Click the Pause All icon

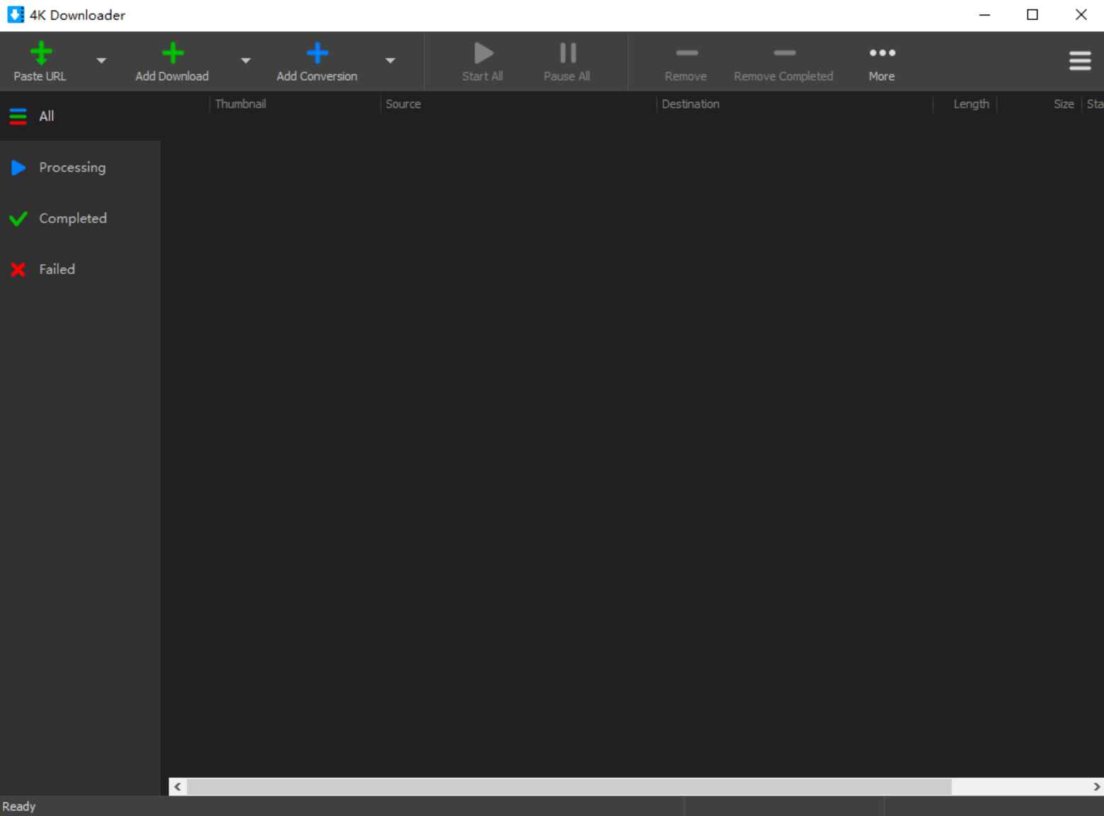point(566,52)
